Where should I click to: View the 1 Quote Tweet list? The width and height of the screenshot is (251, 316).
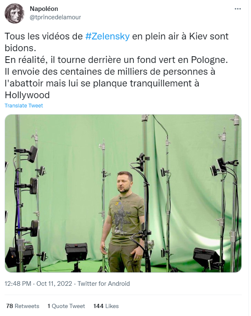point(66,306)
